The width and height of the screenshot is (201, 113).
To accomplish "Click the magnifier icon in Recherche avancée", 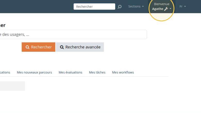I will point(62,47).
